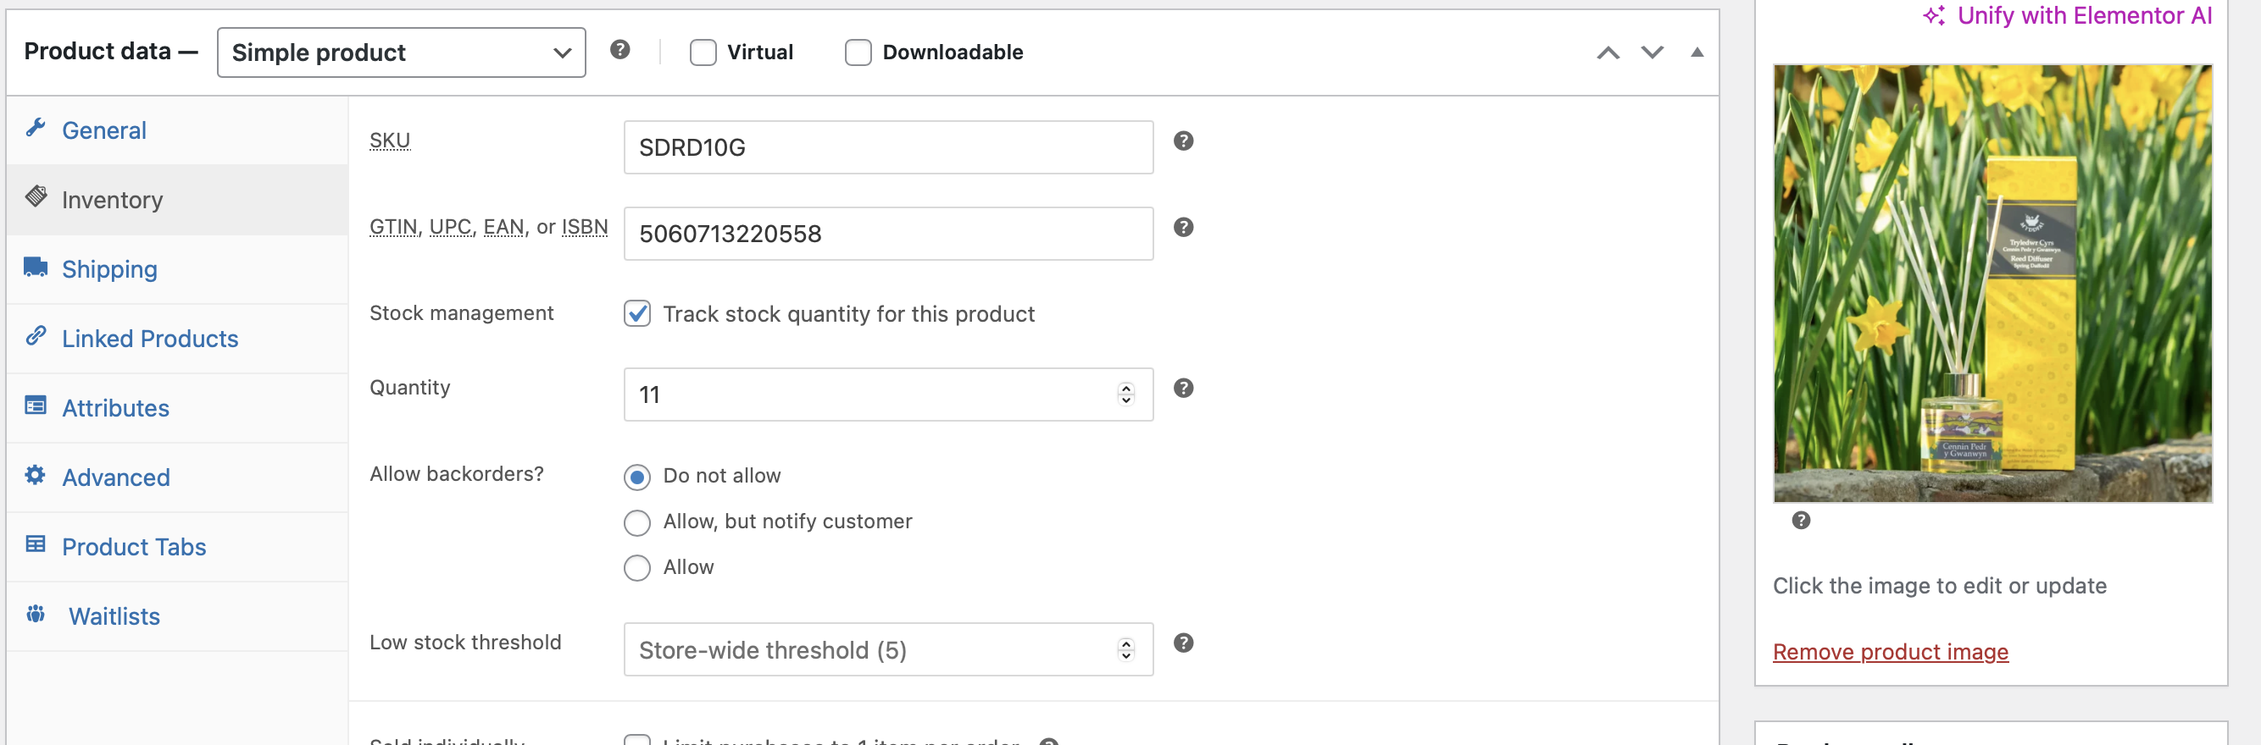The height and width of the screenshot is (745, 2261).
Task: Adjust the Low stock threshold stepper
Action: (x=1125, y=649)
